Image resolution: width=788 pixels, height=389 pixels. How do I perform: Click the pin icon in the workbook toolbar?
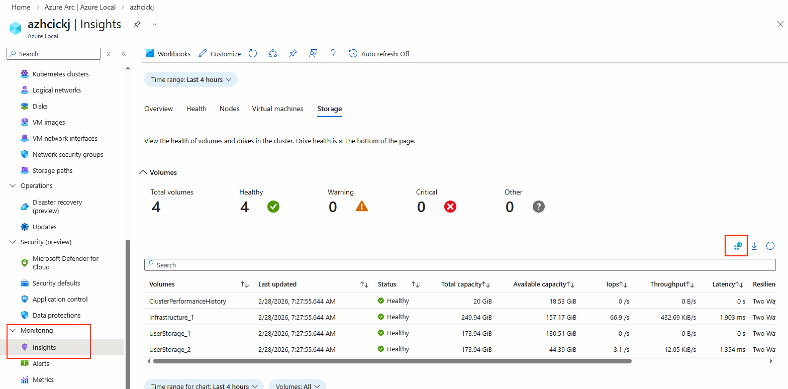pos(293,54)
